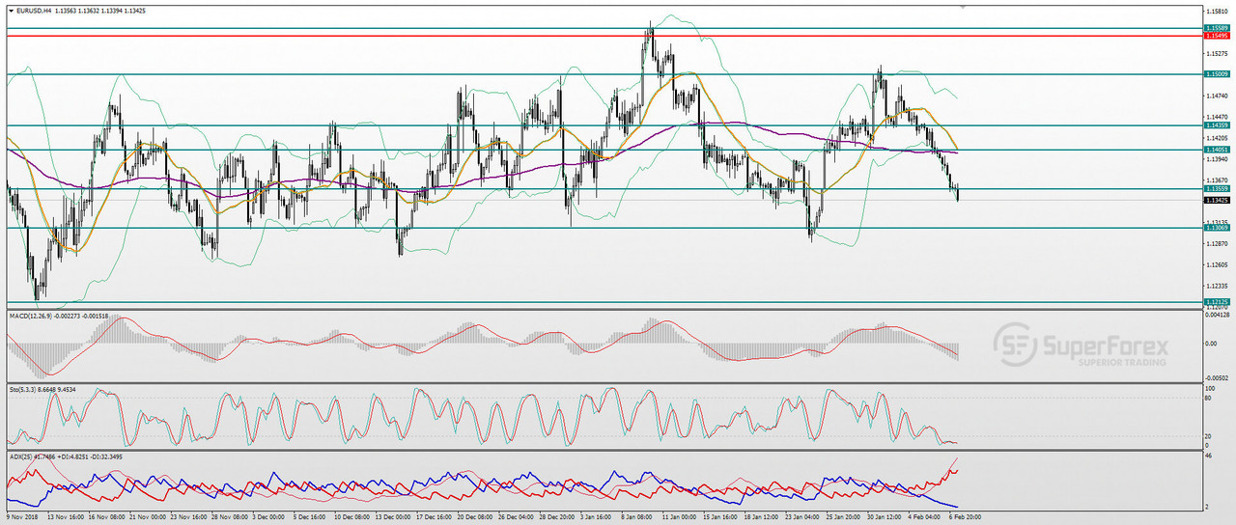The height and width of the screenshot is (525, 1236).
Task: Click the 0.004128 MACD scale value
Action: 1219,316
